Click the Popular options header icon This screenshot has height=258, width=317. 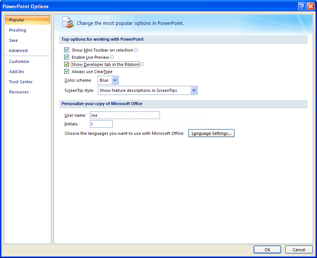(68, 22)
